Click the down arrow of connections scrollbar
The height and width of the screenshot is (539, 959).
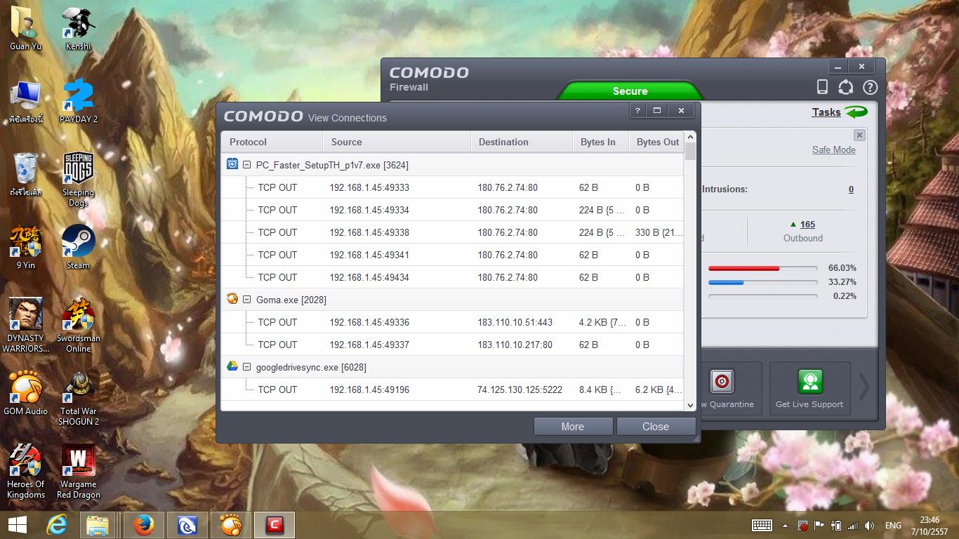pyautogui.click(x=690, y=405)
